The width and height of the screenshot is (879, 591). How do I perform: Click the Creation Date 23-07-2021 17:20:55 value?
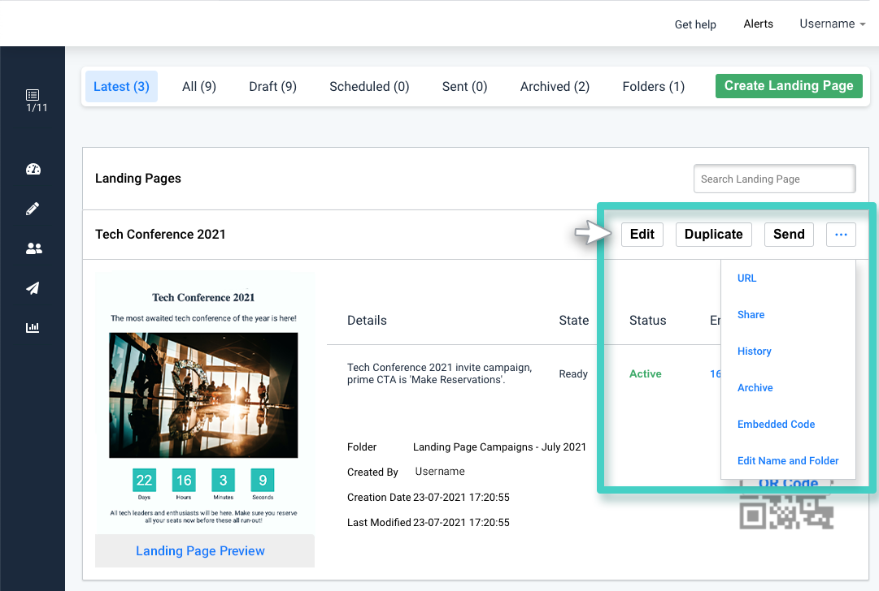pos(461,497)
